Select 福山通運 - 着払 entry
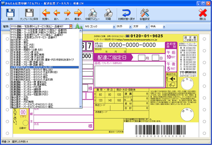This screenshot has width=212, height=145. tap(45, 99)
